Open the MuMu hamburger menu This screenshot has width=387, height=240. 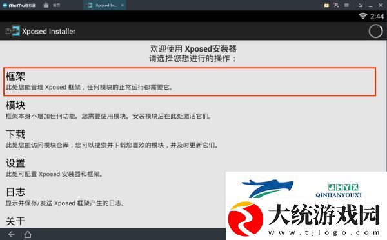click(346, 5)
